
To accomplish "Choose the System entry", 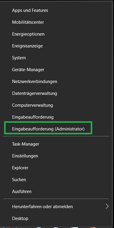I will [19, 58].
